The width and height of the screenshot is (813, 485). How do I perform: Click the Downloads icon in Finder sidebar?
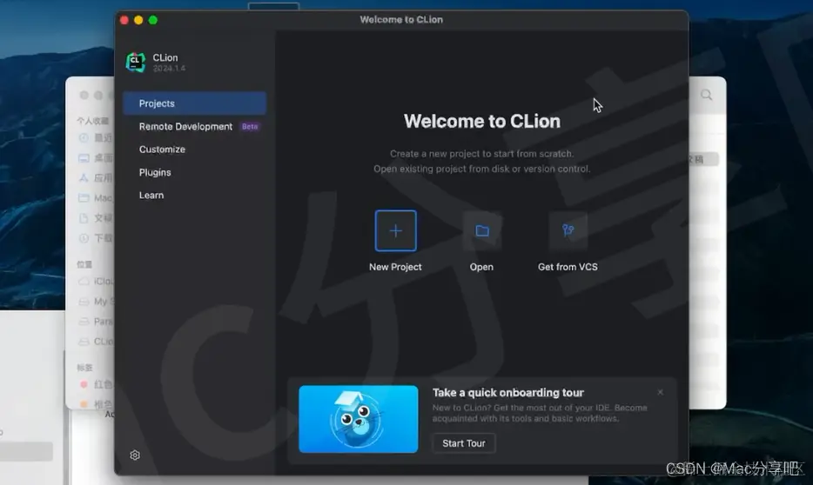(84, 238)
